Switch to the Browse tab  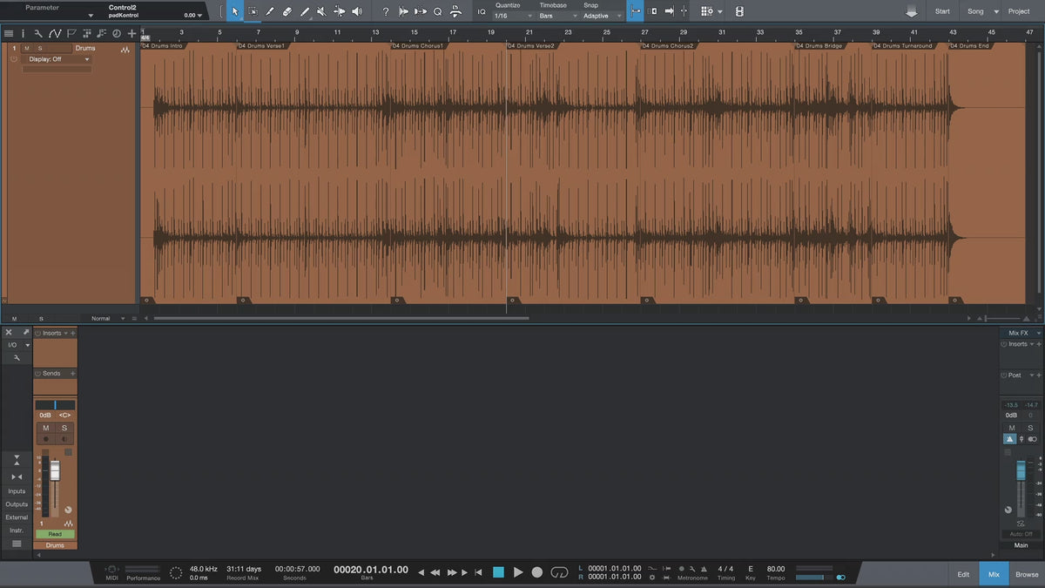[x=1027, y=574]
